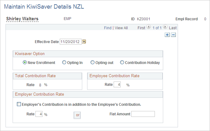This screenshot has width=210, height=131.
Task: Click the Total Contribution Rate value 8
Action: click(x=40, y=85)
